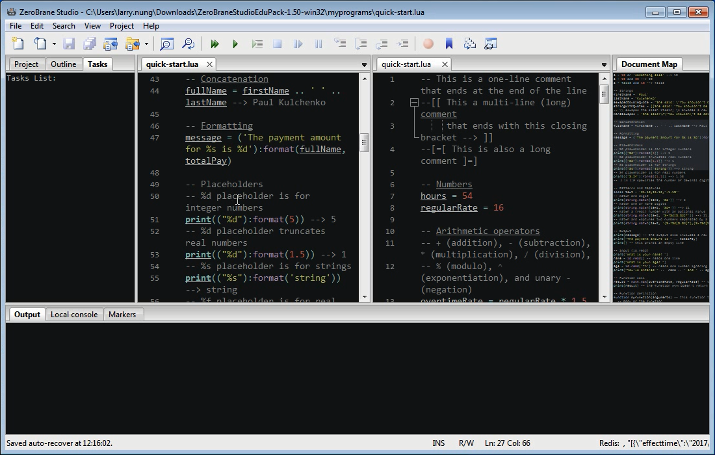Screen dimensions: 715x455
Task: Click the open file toolbar icon
Action: [40, 44]
